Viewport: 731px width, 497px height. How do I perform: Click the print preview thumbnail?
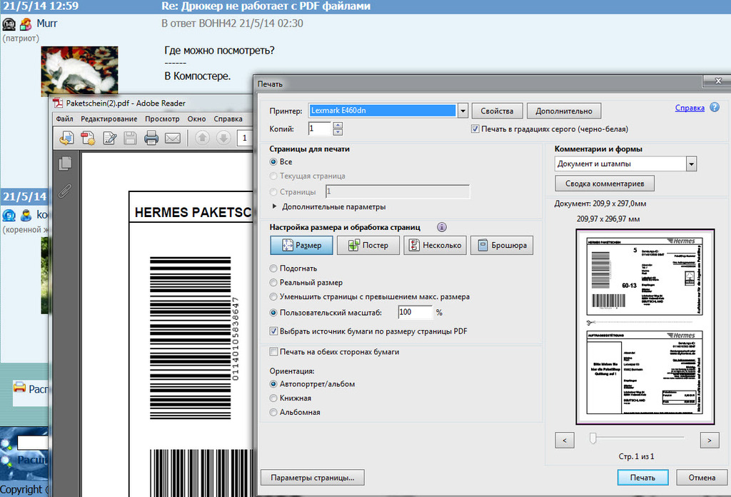click(645, 326)
